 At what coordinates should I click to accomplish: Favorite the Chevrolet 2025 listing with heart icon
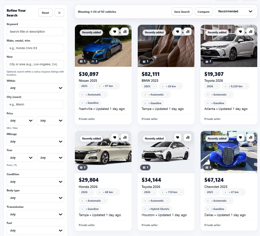pos(240,137)
